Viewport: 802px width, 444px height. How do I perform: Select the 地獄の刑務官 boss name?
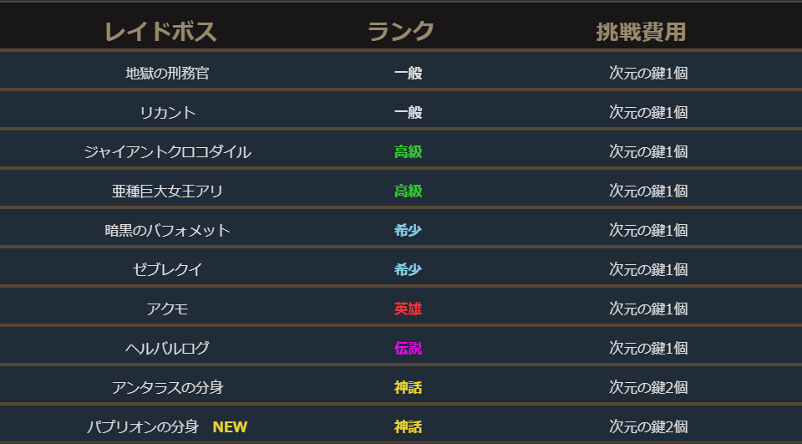[x=167, y=73]
